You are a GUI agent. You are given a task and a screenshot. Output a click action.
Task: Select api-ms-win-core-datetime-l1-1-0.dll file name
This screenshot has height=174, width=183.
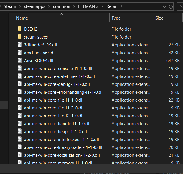[x=59, y=76]
